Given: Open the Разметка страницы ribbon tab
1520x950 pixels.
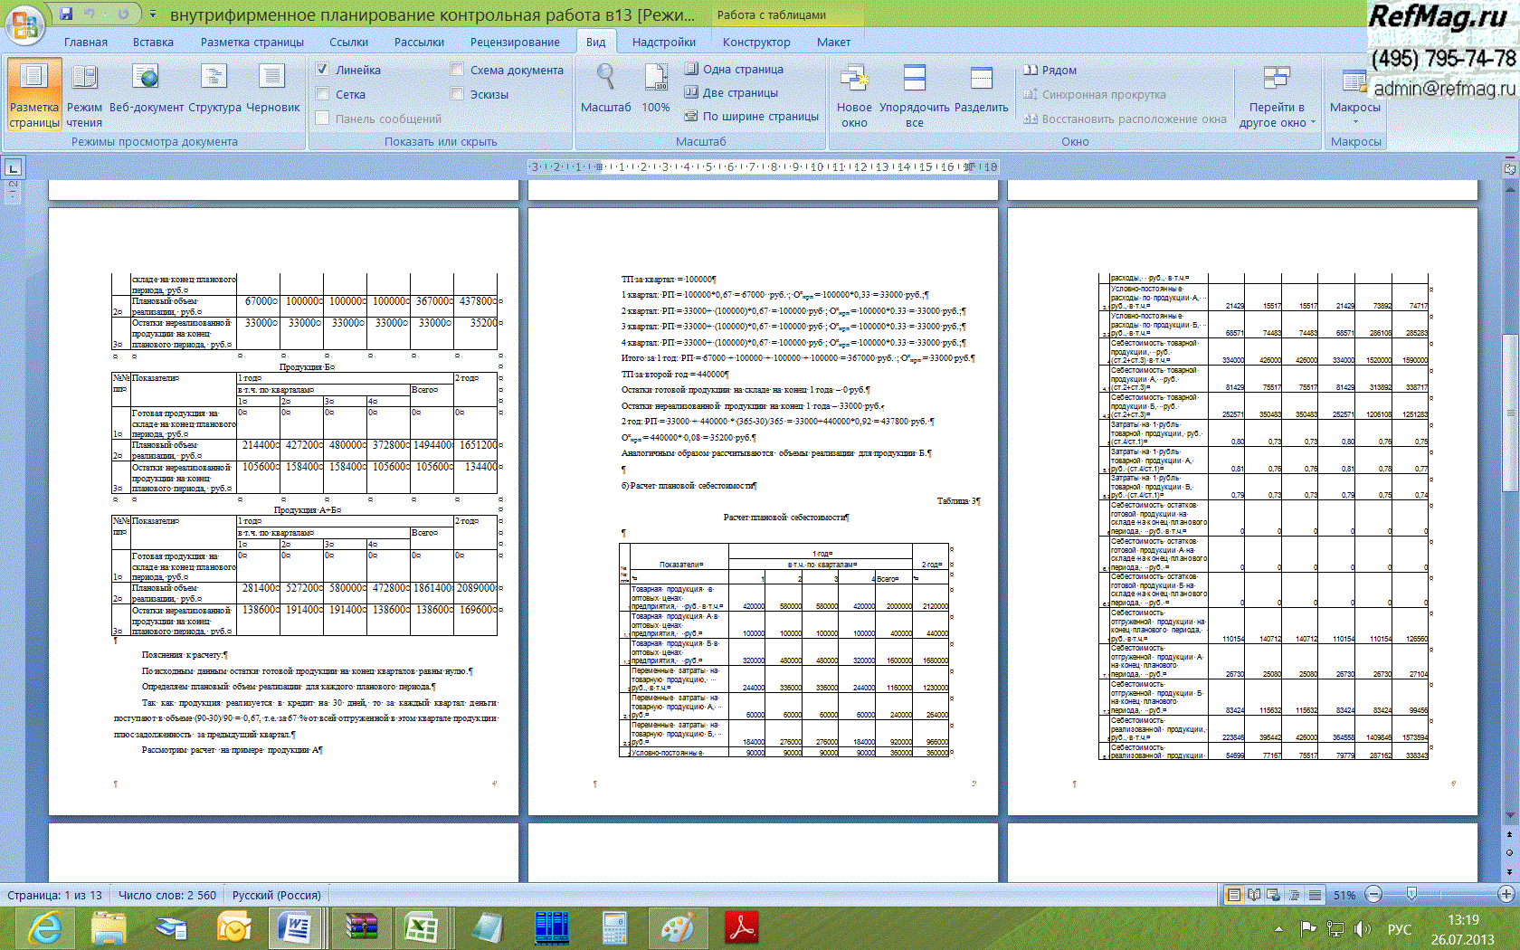Looking at the screenshot, I should [252, 42].
